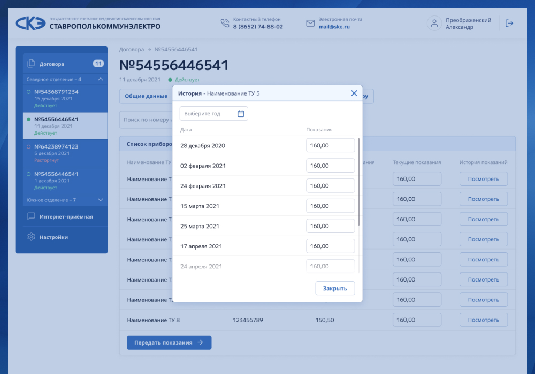Close the История dialog with X icon
535x374 pixels.
[x=354, y=93]
